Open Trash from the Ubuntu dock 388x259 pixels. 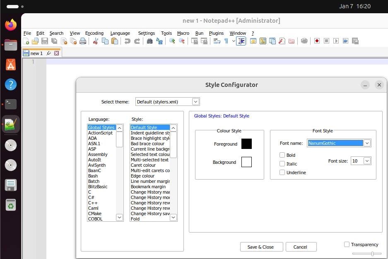coord(11,205)
